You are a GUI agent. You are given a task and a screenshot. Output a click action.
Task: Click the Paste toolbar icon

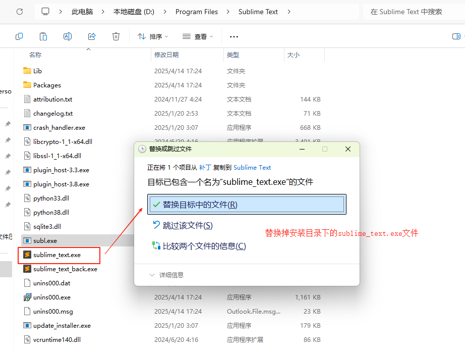[x=43, y=36]
